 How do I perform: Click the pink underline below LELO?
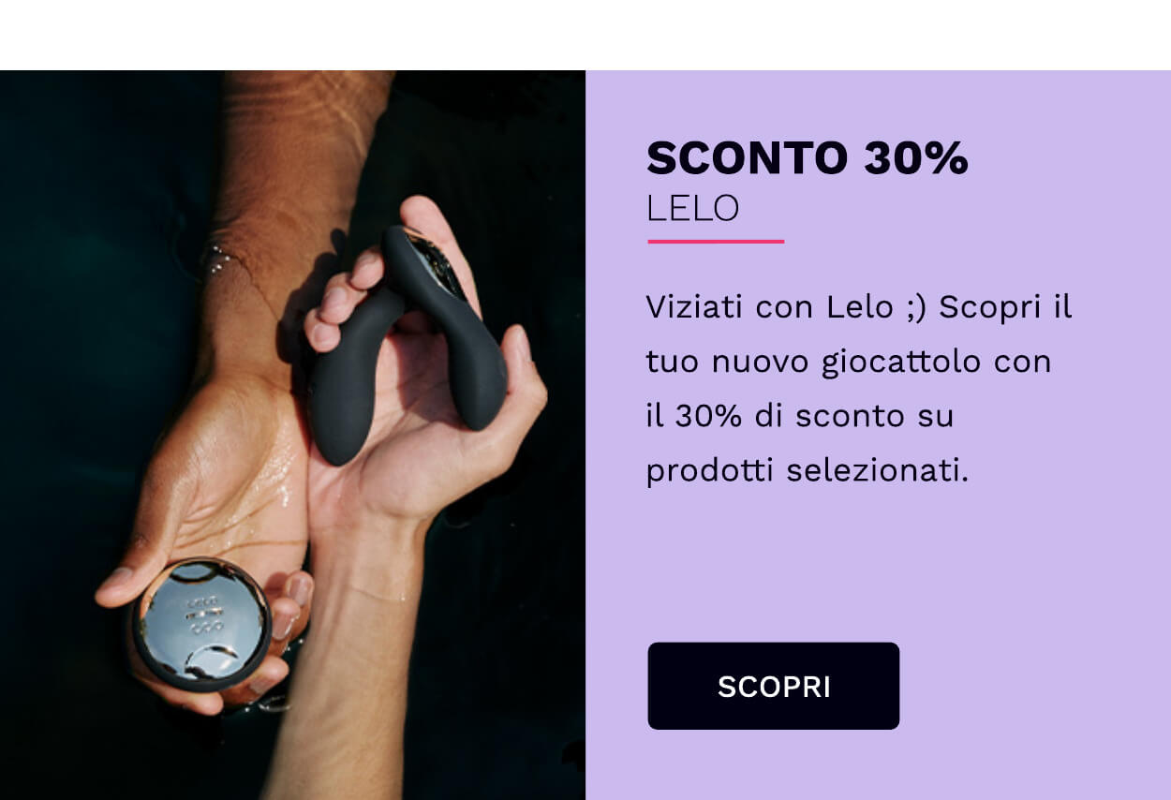pyautogui.click(x=716, y=241)
